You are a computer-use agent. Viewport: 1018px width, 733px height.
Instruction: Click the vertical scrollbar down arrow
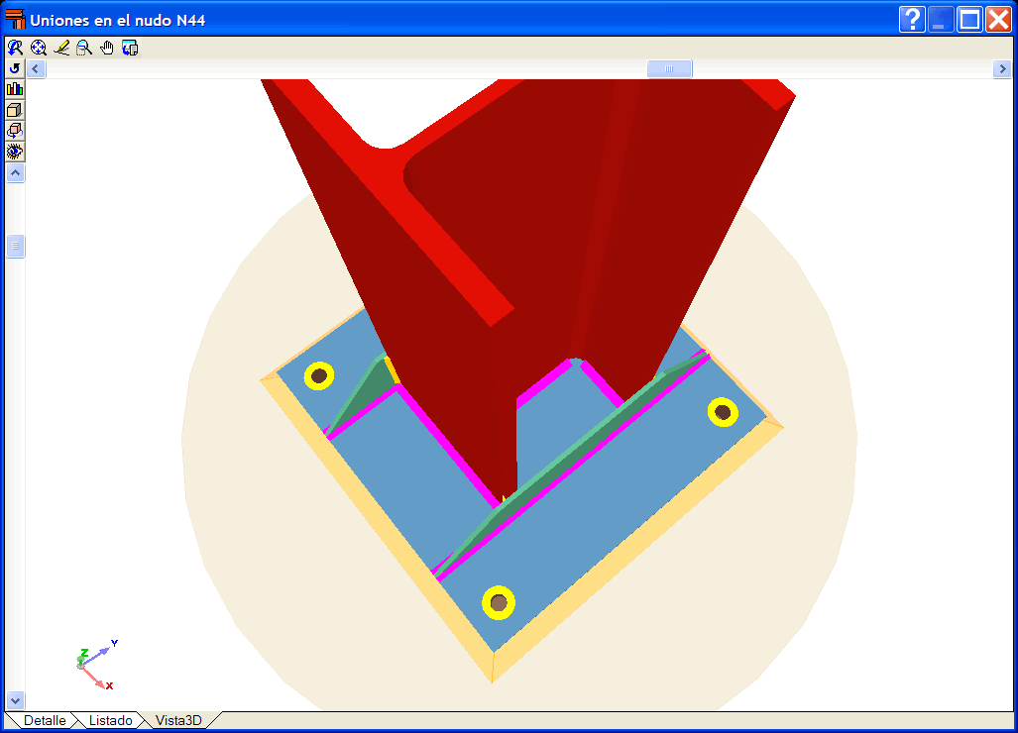pyautogui.click(x=15, y=700)
